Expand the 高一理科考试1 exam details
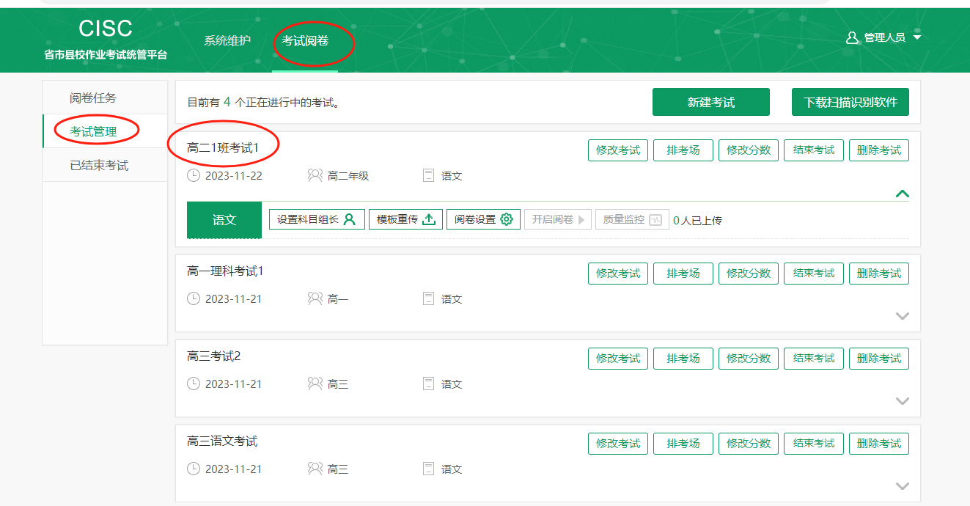Image resolution: width=970 pixels, height=506 pixels. click(903, 316)
